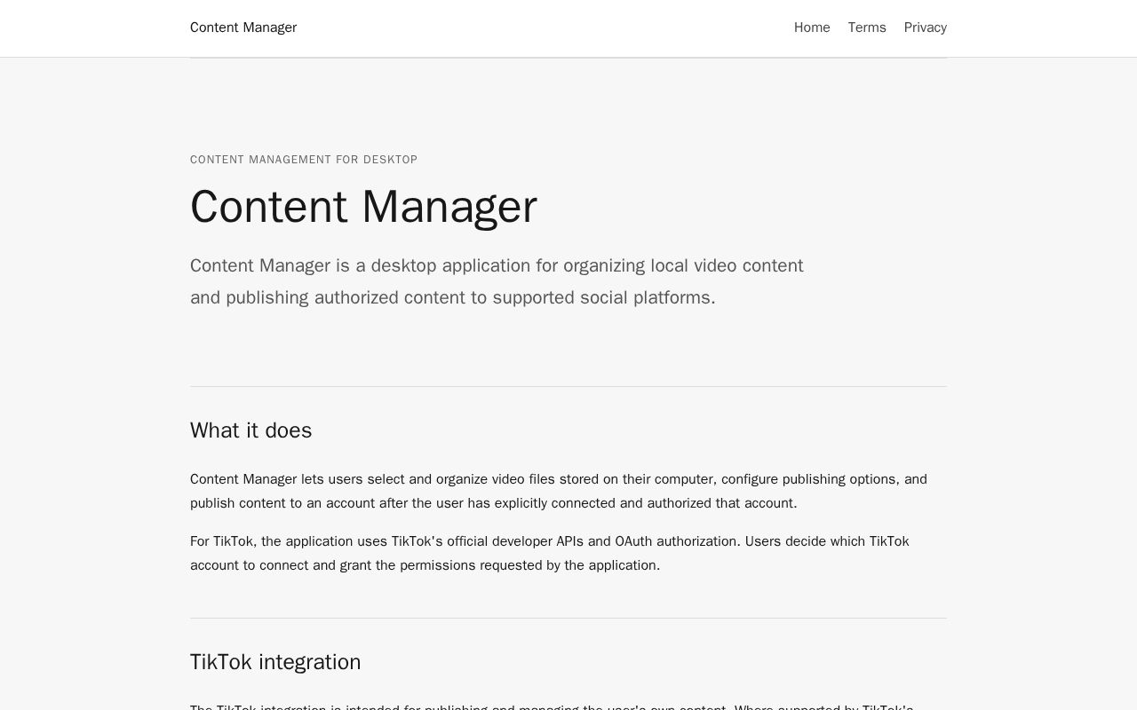Click the paragraph starting 'Content Manager is a desktop application'

pos(497,281)
